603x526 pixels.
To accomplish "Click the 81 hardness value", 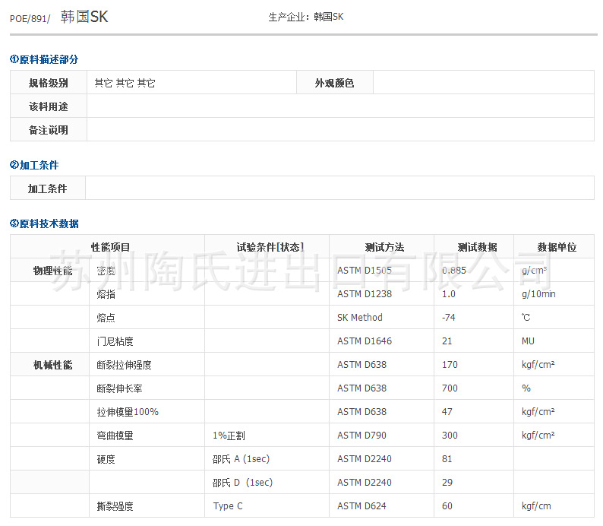I will (447, 458).
